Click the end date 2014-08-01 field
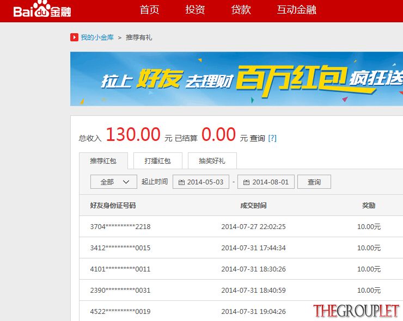 pos(266,182)
